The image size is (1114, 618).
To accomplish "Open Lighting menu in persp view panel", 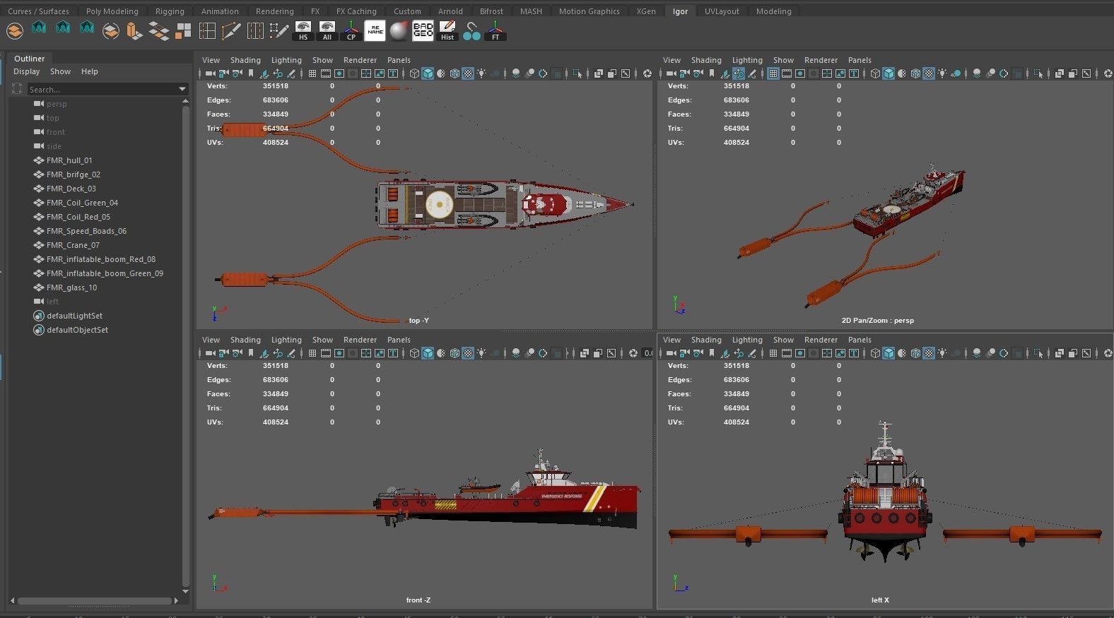I will (747, 60).
